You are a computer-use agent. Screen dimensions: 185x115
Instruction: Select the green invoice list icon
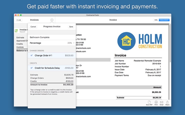click(x=16, y=31)
